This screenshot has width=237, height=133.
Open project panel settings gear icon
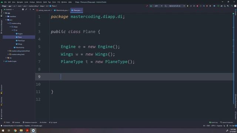[x=23, y=9]
